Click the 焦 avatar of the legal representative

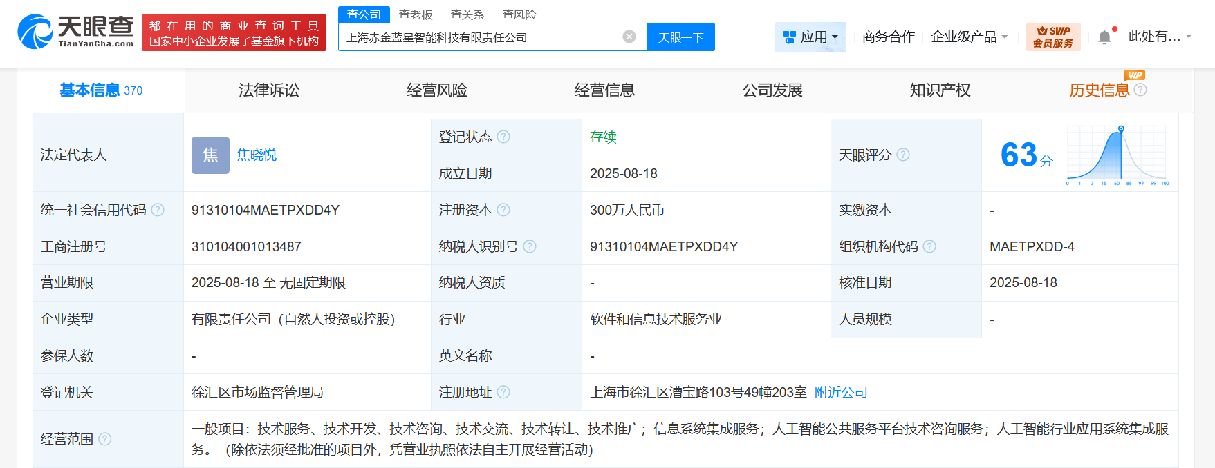210,155
